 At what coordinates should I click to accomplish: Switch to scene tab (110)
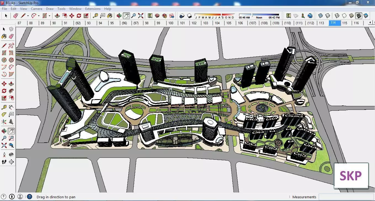tap(288, 23)
